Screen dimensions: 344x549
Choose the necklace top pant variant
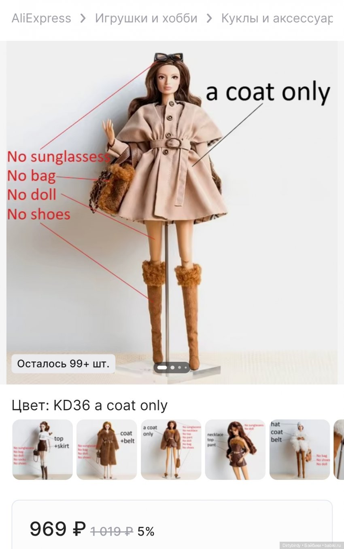(x=235, y=450)
